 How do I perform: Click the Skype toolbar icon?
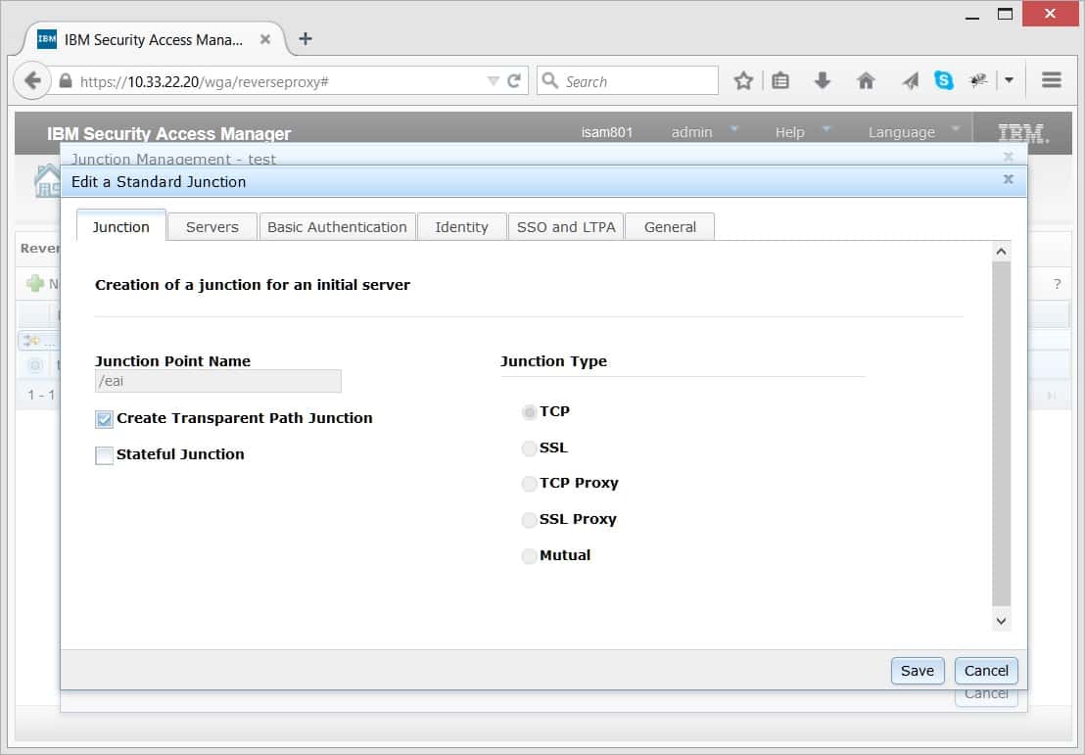point(944,81)
